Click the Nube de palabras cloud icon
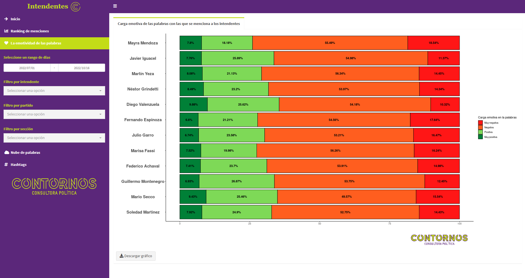 7,152
